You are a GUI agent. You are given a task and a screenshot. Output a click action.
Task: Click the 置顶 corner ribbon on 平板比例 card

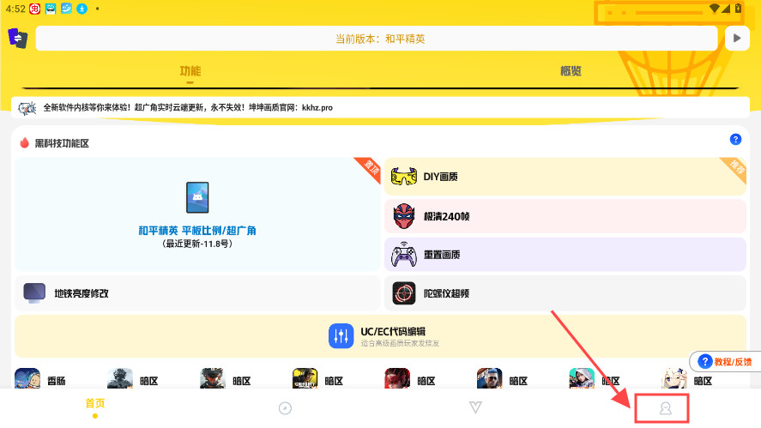click(371, 168)
